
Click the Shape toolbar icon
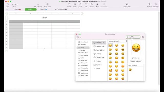[91, 4]
